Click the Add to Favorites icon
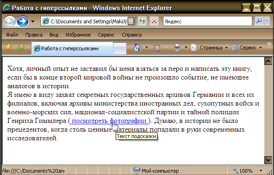The height and width of the screenshot is (175, 274). coord(21,47)
